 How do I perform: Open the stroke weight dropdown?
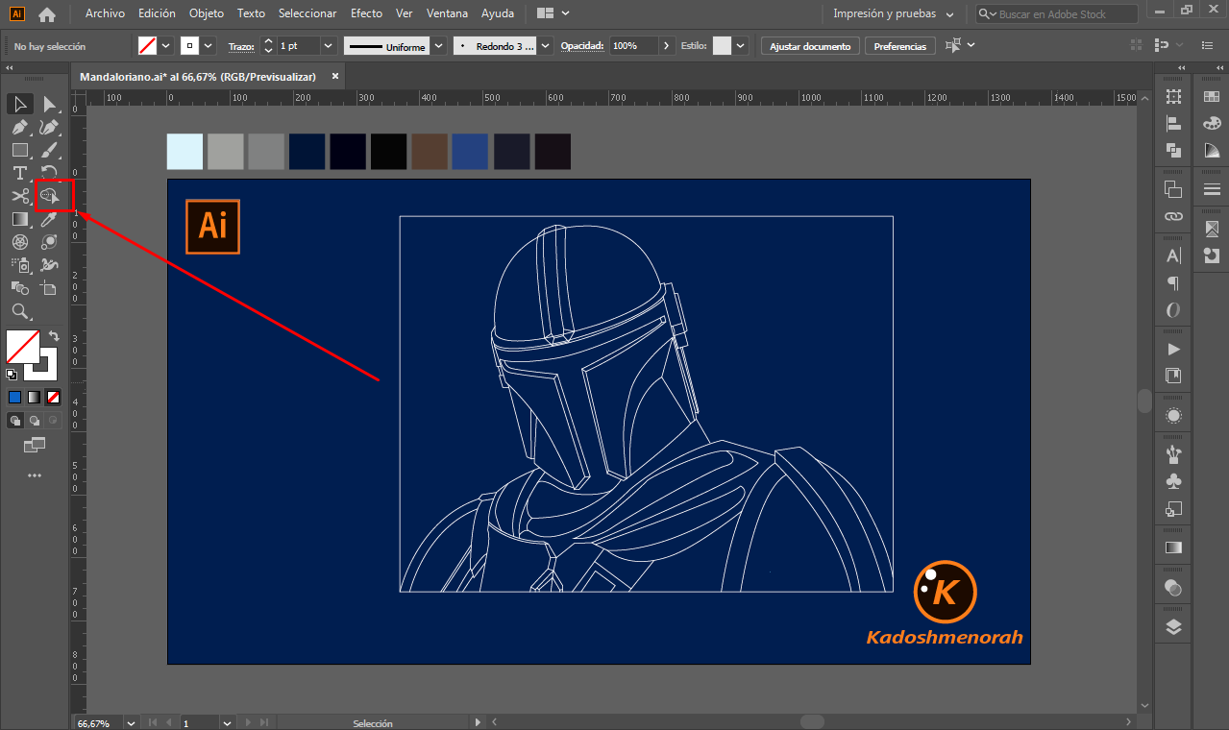click(x=328, y=46)
